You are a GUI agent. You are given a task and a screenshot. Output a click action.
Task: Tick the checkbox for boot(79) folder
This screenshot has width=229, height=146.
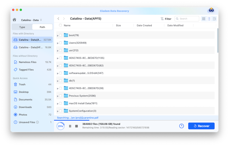[x=60, y=35]
